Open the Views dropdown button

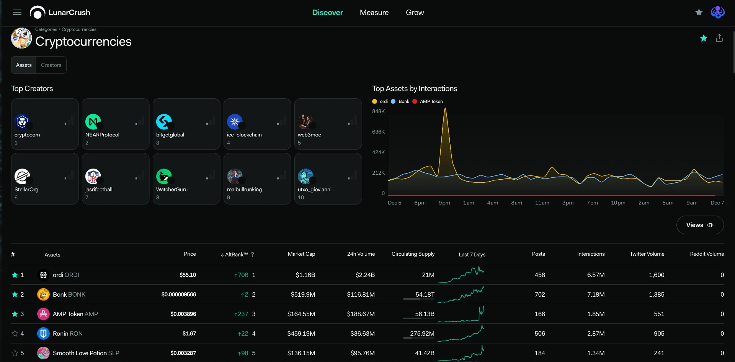[x=700, y=225]
